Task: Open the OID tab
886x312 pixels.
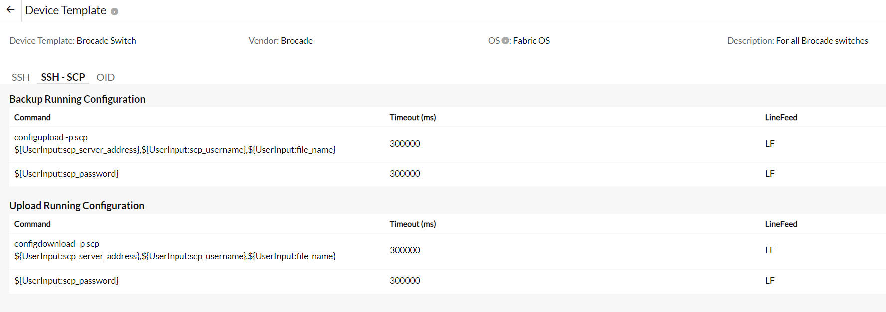Action: pyautogui.click(x=105, y=77)
